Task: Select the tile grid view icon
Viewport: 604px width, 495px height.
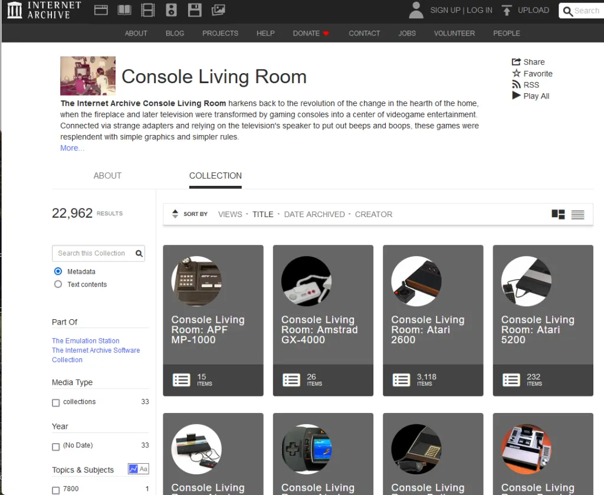Action: [558, 215]
